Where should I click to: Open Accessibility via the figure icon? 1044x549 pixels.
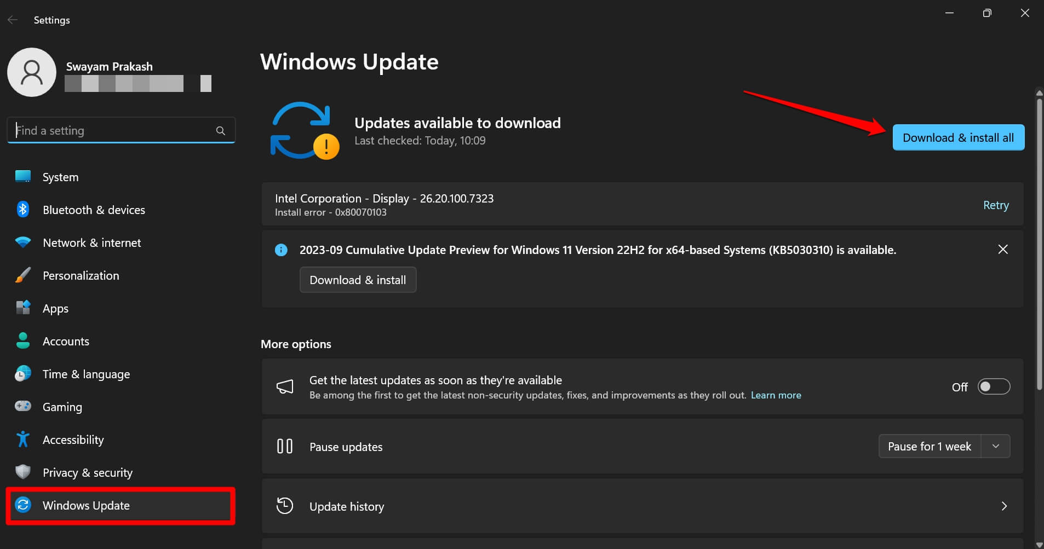coord(22,439)
